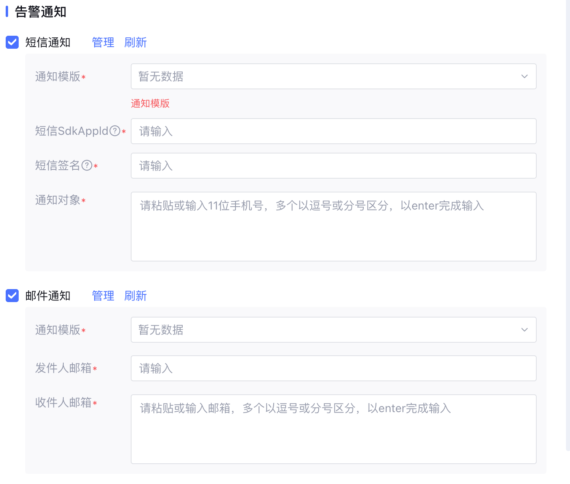Viewport: 570px width, 484px height.
Task: Focus the 短信签名 input field
Action: (333, 166)
